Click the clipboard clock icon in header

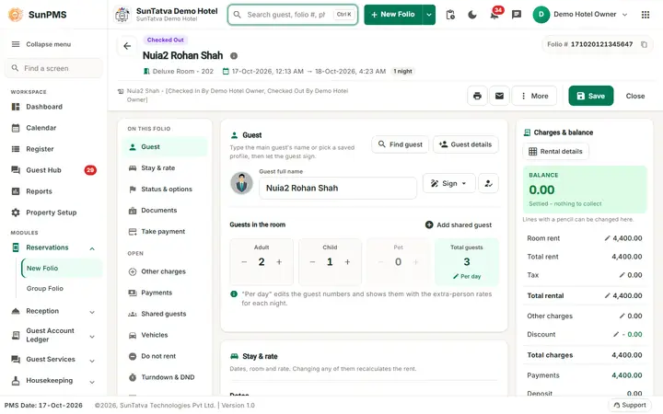pos(450,15)
